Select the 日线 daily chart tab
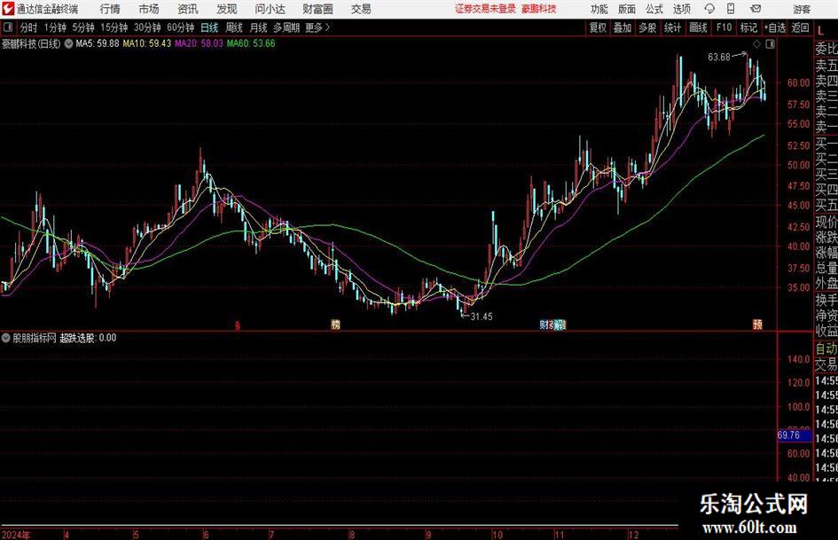 pos(209,27)
